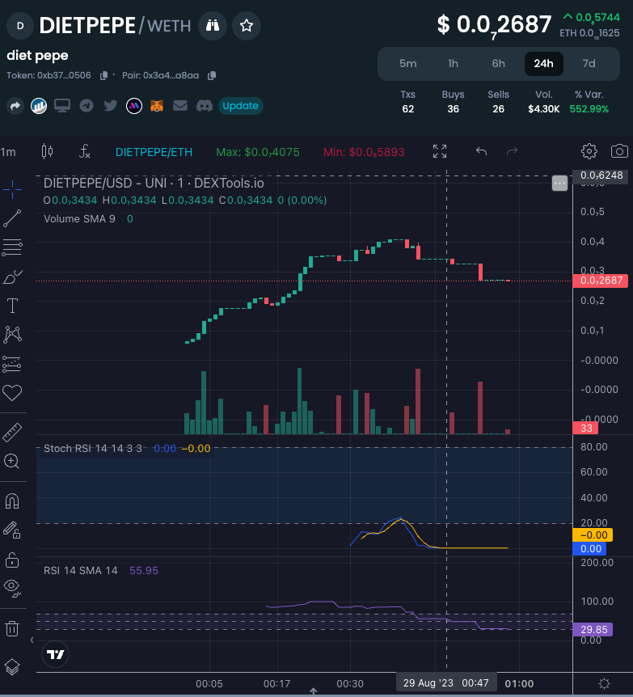The height and width of the screenshot is (697, 633).
Task: Select the zoom in magnifier tool
Action: [12, 462]
